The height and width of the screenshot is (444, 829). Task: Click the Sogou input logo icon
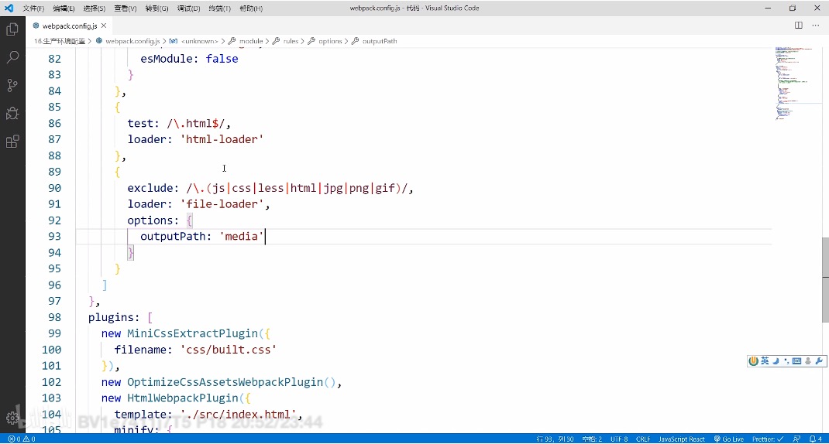[753, 361]
